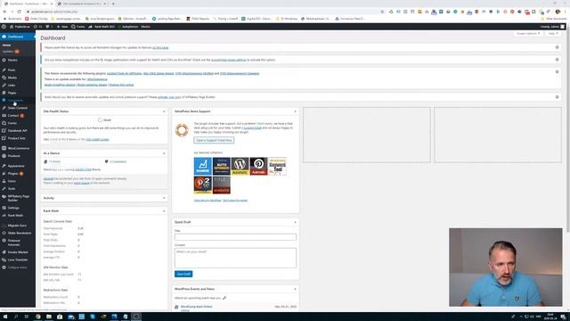Collapse the Site Health Status panel

(164, 111)
